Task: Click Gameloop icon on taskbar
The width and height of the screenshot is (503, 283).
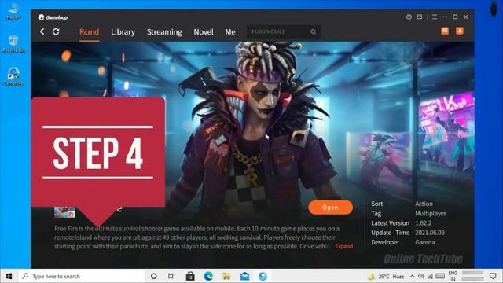Action: pos(263,276)
